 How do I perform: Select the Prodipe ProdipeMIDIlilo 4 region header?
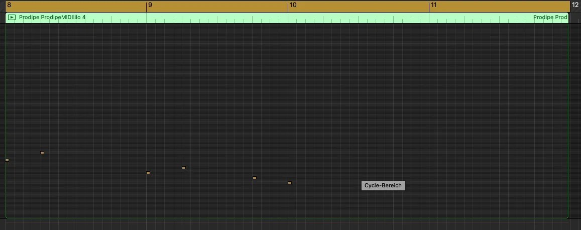(287, 18)
